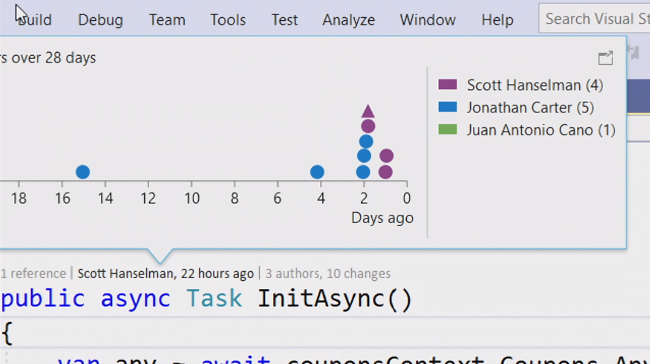Open the Window menu

427,20
